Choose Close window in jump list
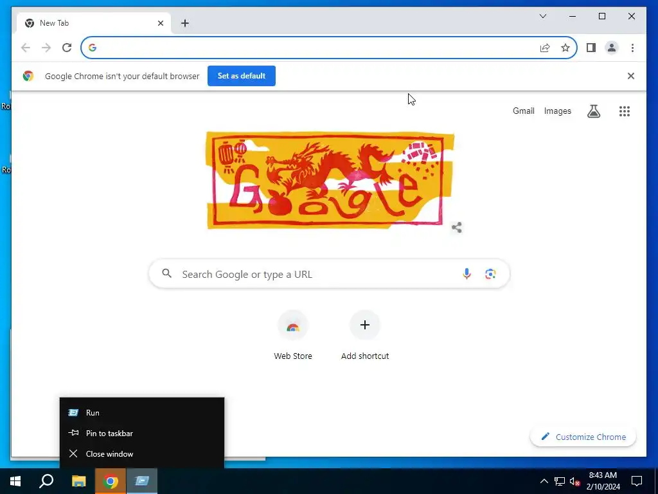 pos(142,453)
